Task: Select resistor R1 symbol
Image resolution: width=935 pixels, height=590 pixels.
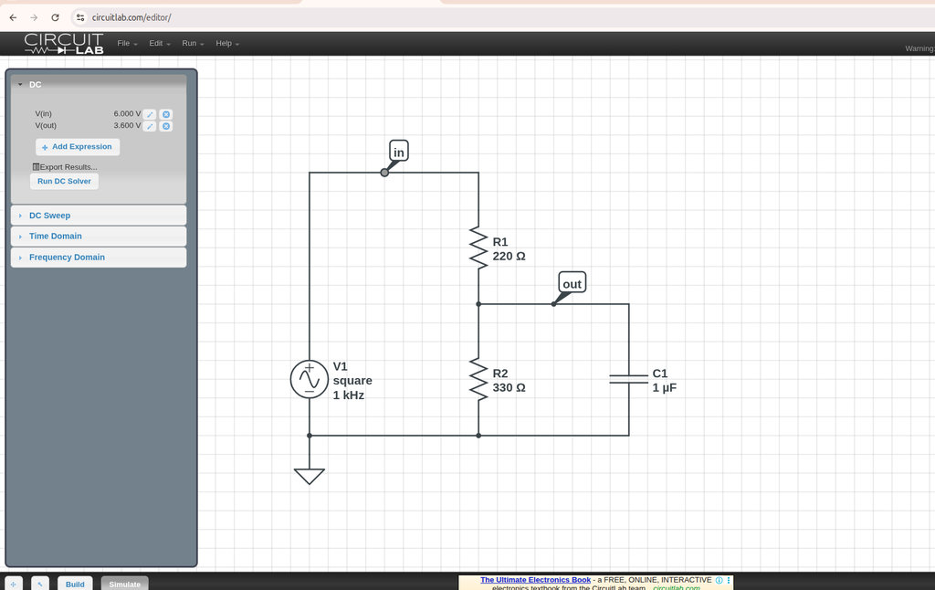Action: [x=478, y=248]
